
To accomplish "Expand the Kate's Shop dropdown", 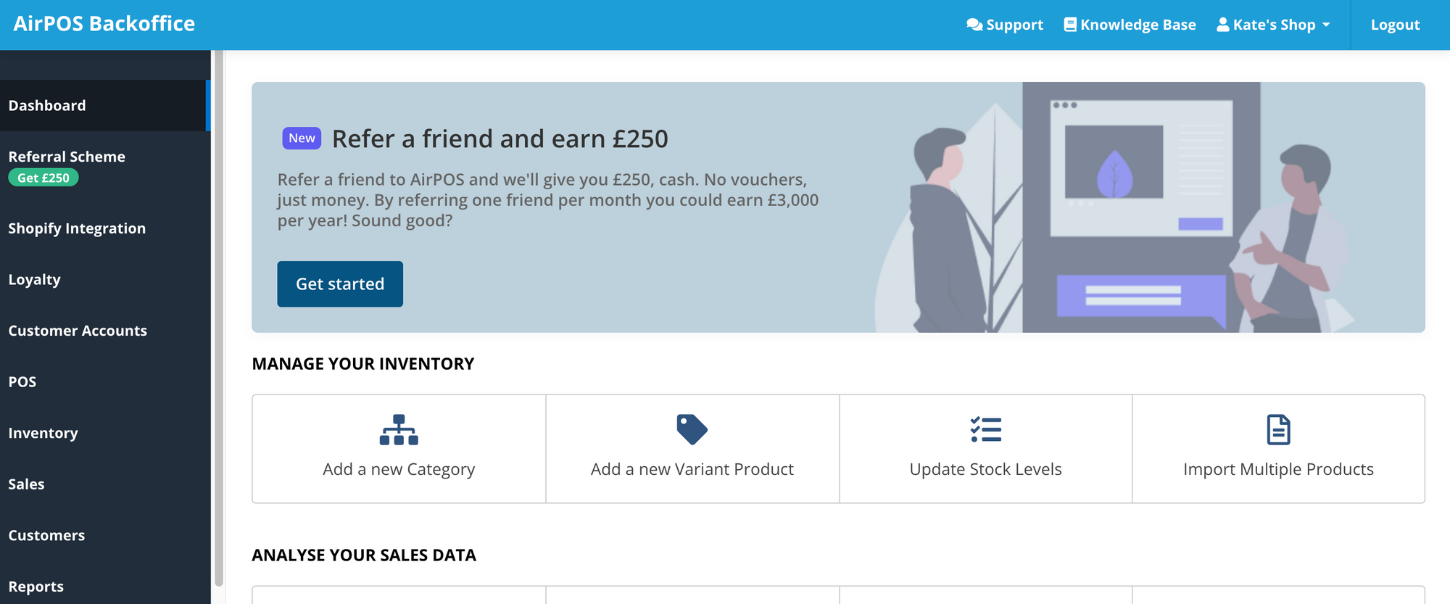I will tap(1273, 24).
